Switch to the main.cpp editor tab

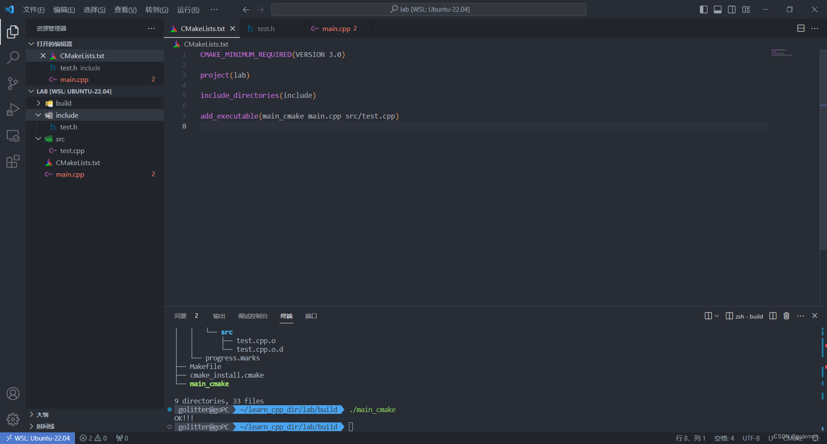338,28
